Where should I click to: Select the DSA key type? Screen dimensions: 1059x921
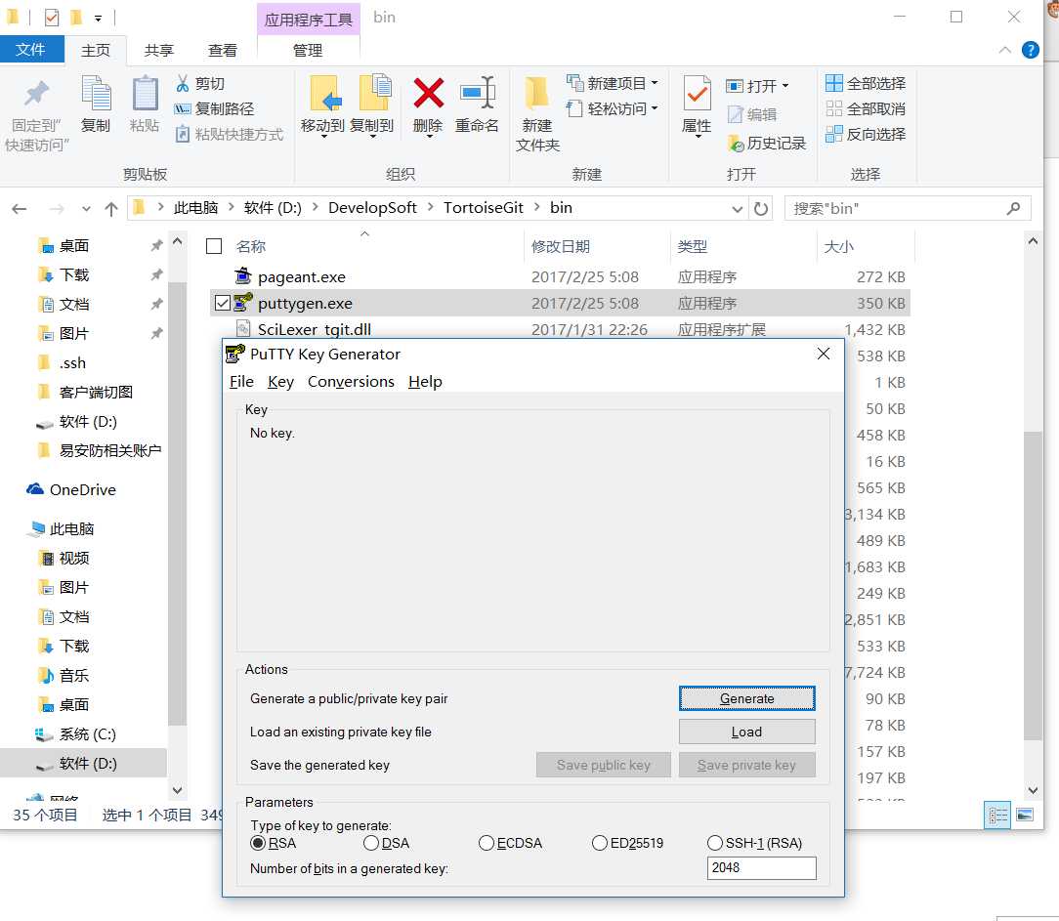click(371, 843)
